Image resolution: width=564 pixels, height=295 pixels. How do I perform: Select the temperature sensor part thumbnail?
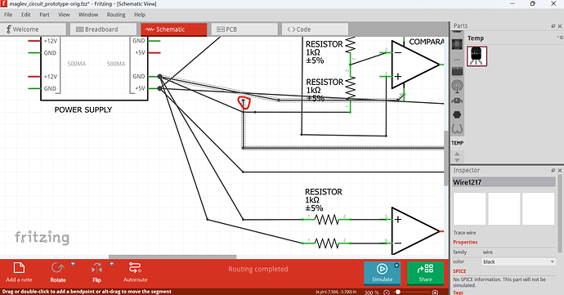pyautogui.click(x=477, y=56)
